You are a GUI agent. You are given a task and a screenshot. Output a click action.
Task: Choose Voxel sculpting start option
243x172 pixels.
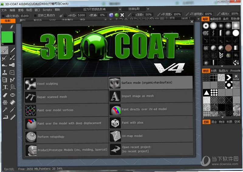tap(66, 84)
